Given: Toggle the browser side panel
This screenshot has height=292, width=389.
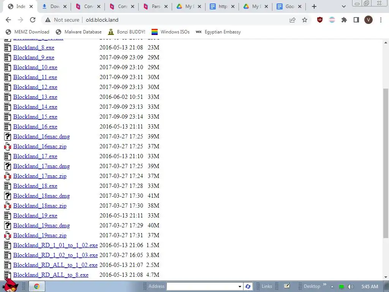Looking at the screenshot, I should (356, 20).
